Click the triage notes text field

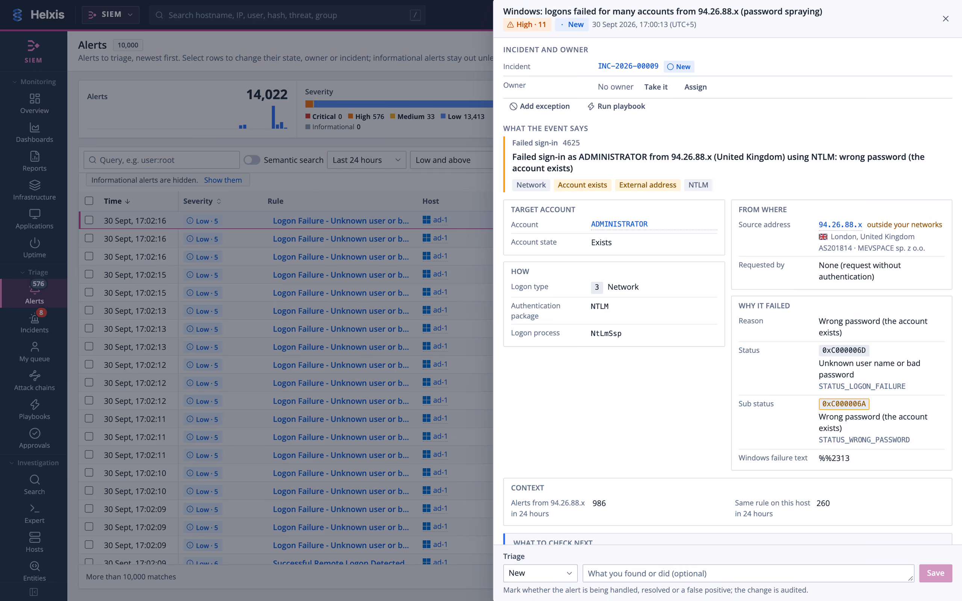click(748, 573)
